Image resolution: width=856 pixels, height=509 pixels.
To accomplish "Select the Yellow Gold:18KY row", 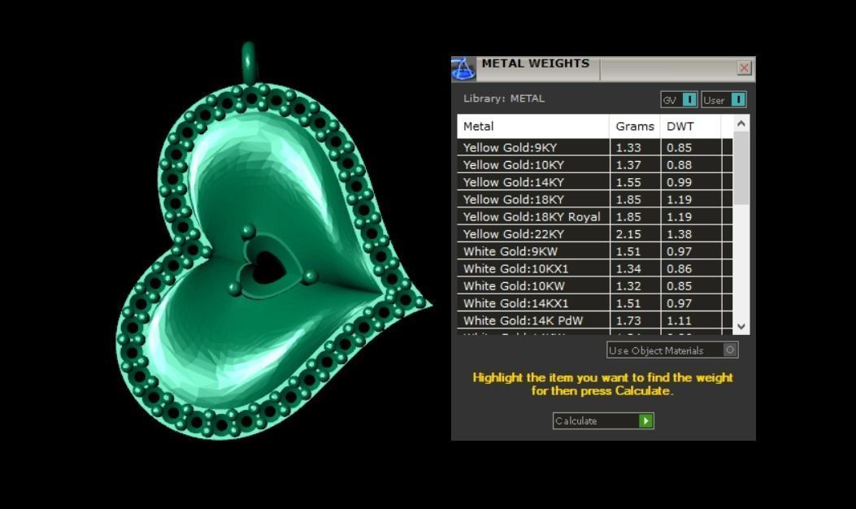I will (x=594, y=199).
